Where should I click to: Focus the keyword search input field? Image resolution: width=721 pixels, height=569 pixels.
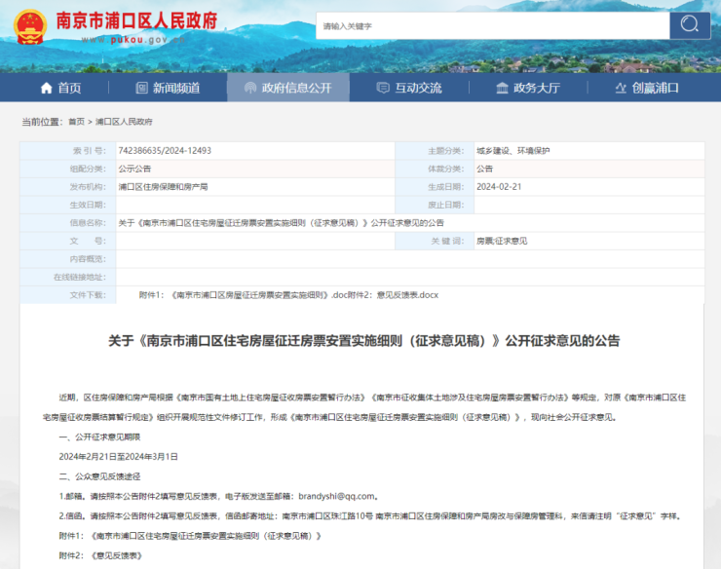[x=489, y=25]
